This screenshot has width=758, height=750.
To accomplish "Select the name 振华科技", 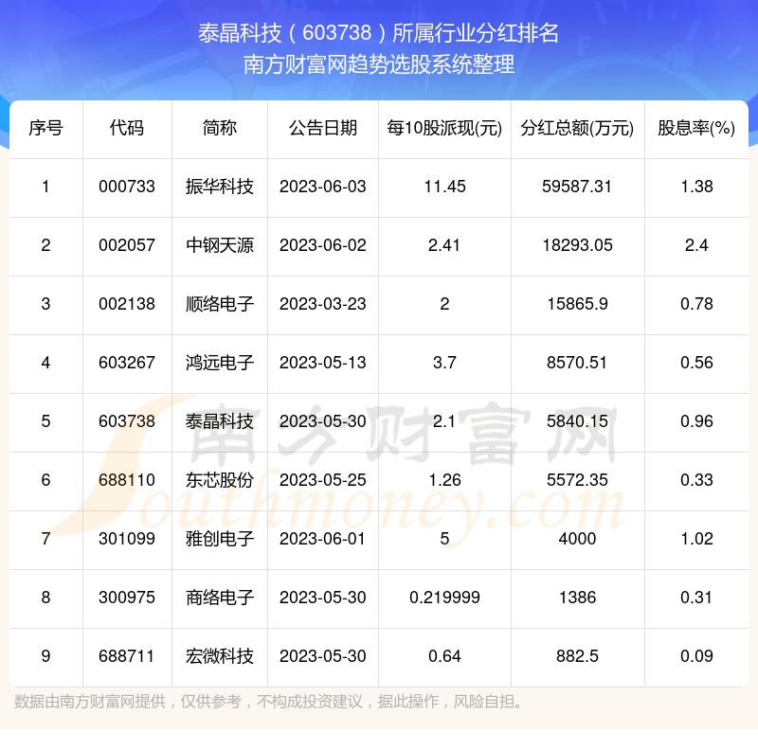I will 220,187.
